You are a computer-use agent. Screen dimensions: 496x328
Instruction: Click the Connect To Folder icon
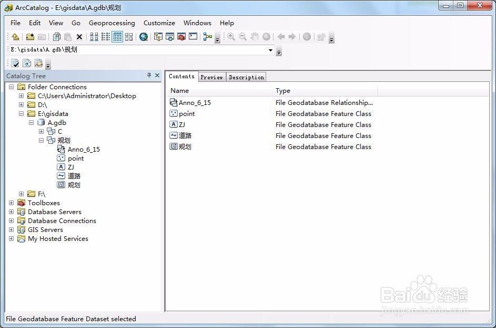[30, 37]
